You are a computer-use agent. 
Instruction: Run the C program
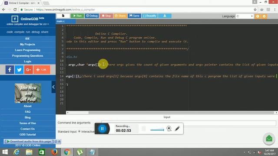pyautogui.click(x=77, y=16)
